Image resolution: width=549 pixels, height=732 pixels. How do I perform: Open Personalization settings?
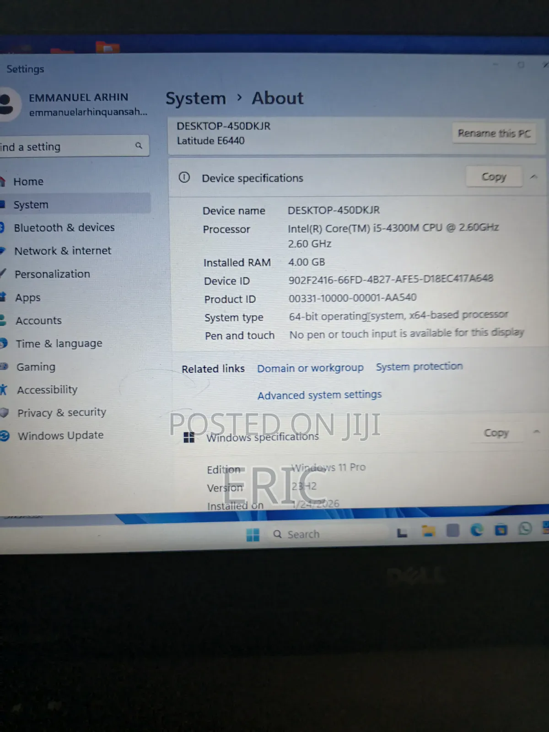[x=52, y=274]
